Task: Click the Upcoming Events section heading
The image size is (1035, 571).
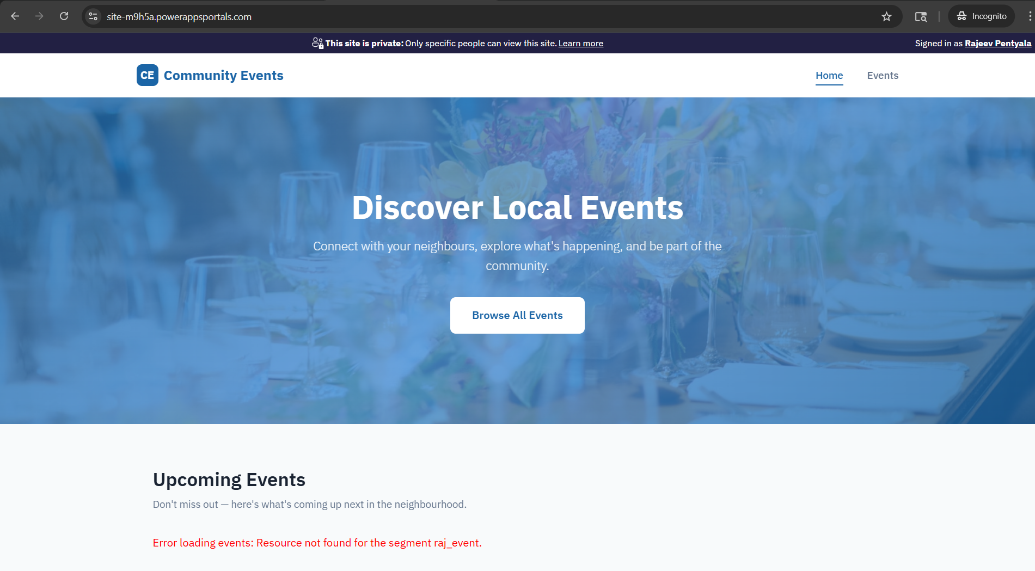Action: click(229, 480)
